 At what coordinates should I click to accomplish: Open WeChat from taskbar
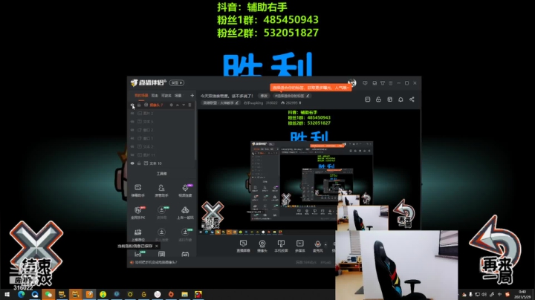48,294
